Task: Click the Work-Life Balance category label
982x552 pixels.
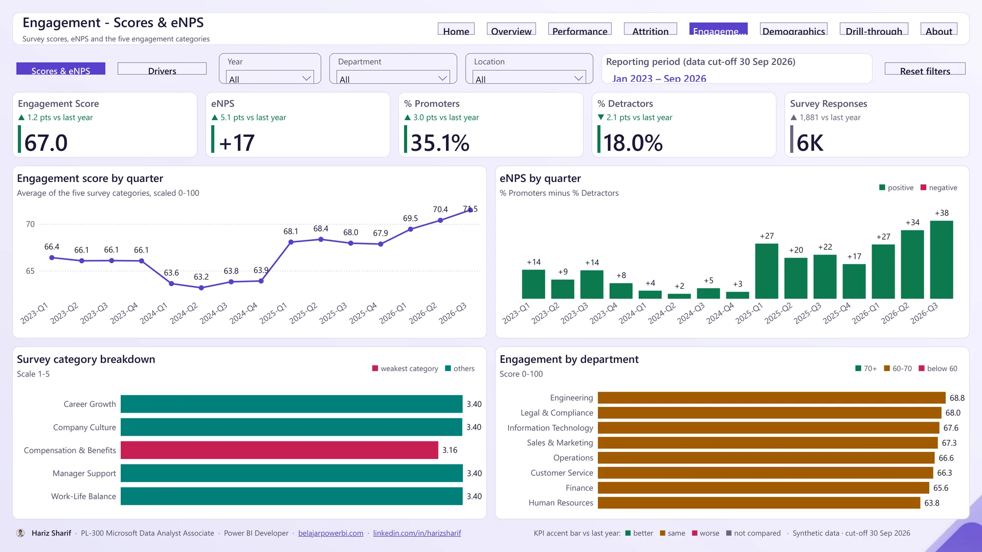Action: coord(83,496)
